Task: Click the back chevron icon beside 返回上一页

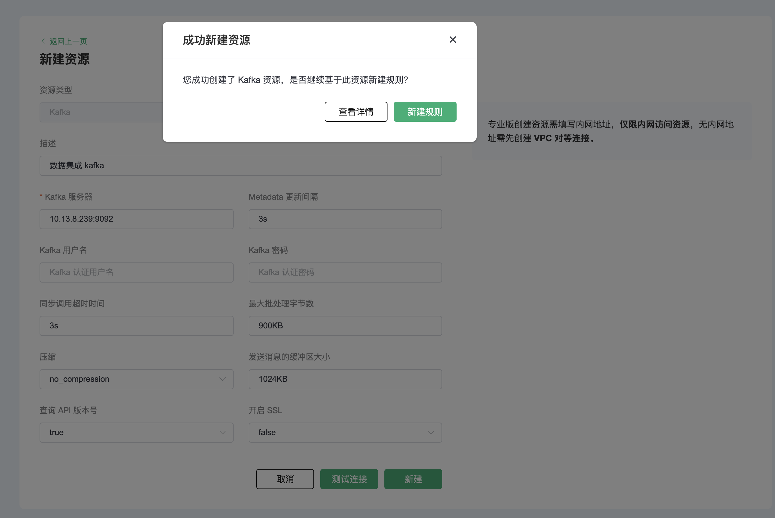Action: 43,41
